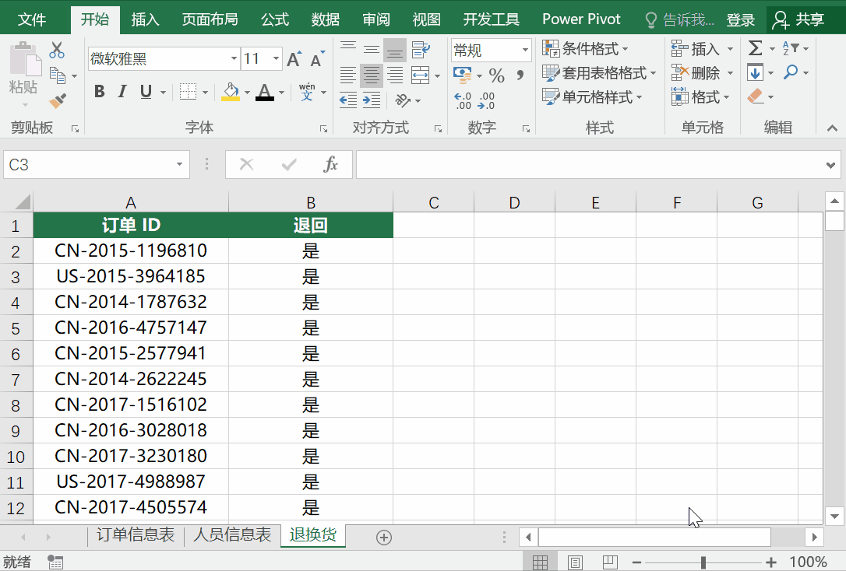Open font name 微软雅黑 dropdown
Viewport: 846px width, 571px height.
234,58
